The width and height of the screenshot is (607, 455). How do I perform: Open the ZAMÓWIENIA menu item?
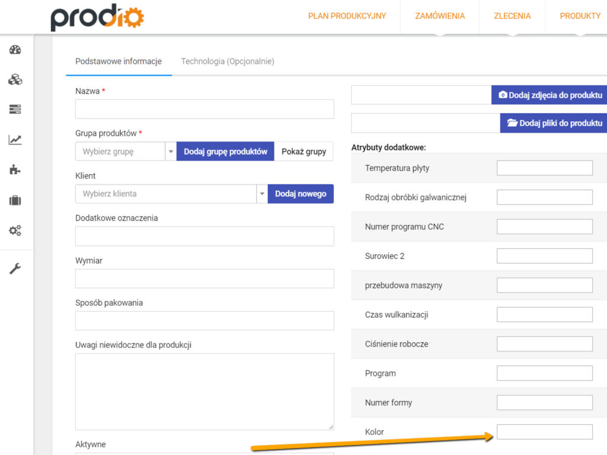tap(440, 16)
